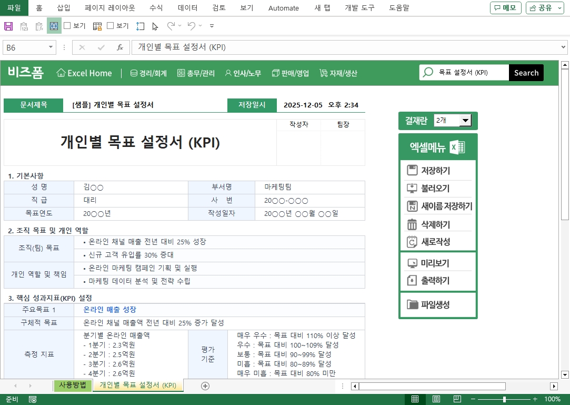Open the 인사/노무 category link in the green bar

point(243,73)
